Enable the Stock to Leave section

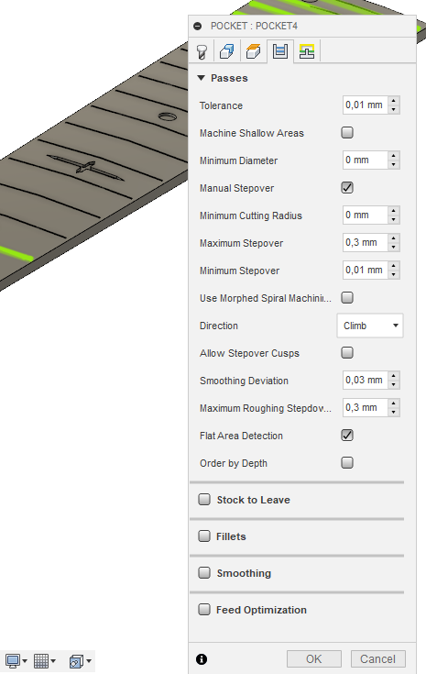(204, 500)
